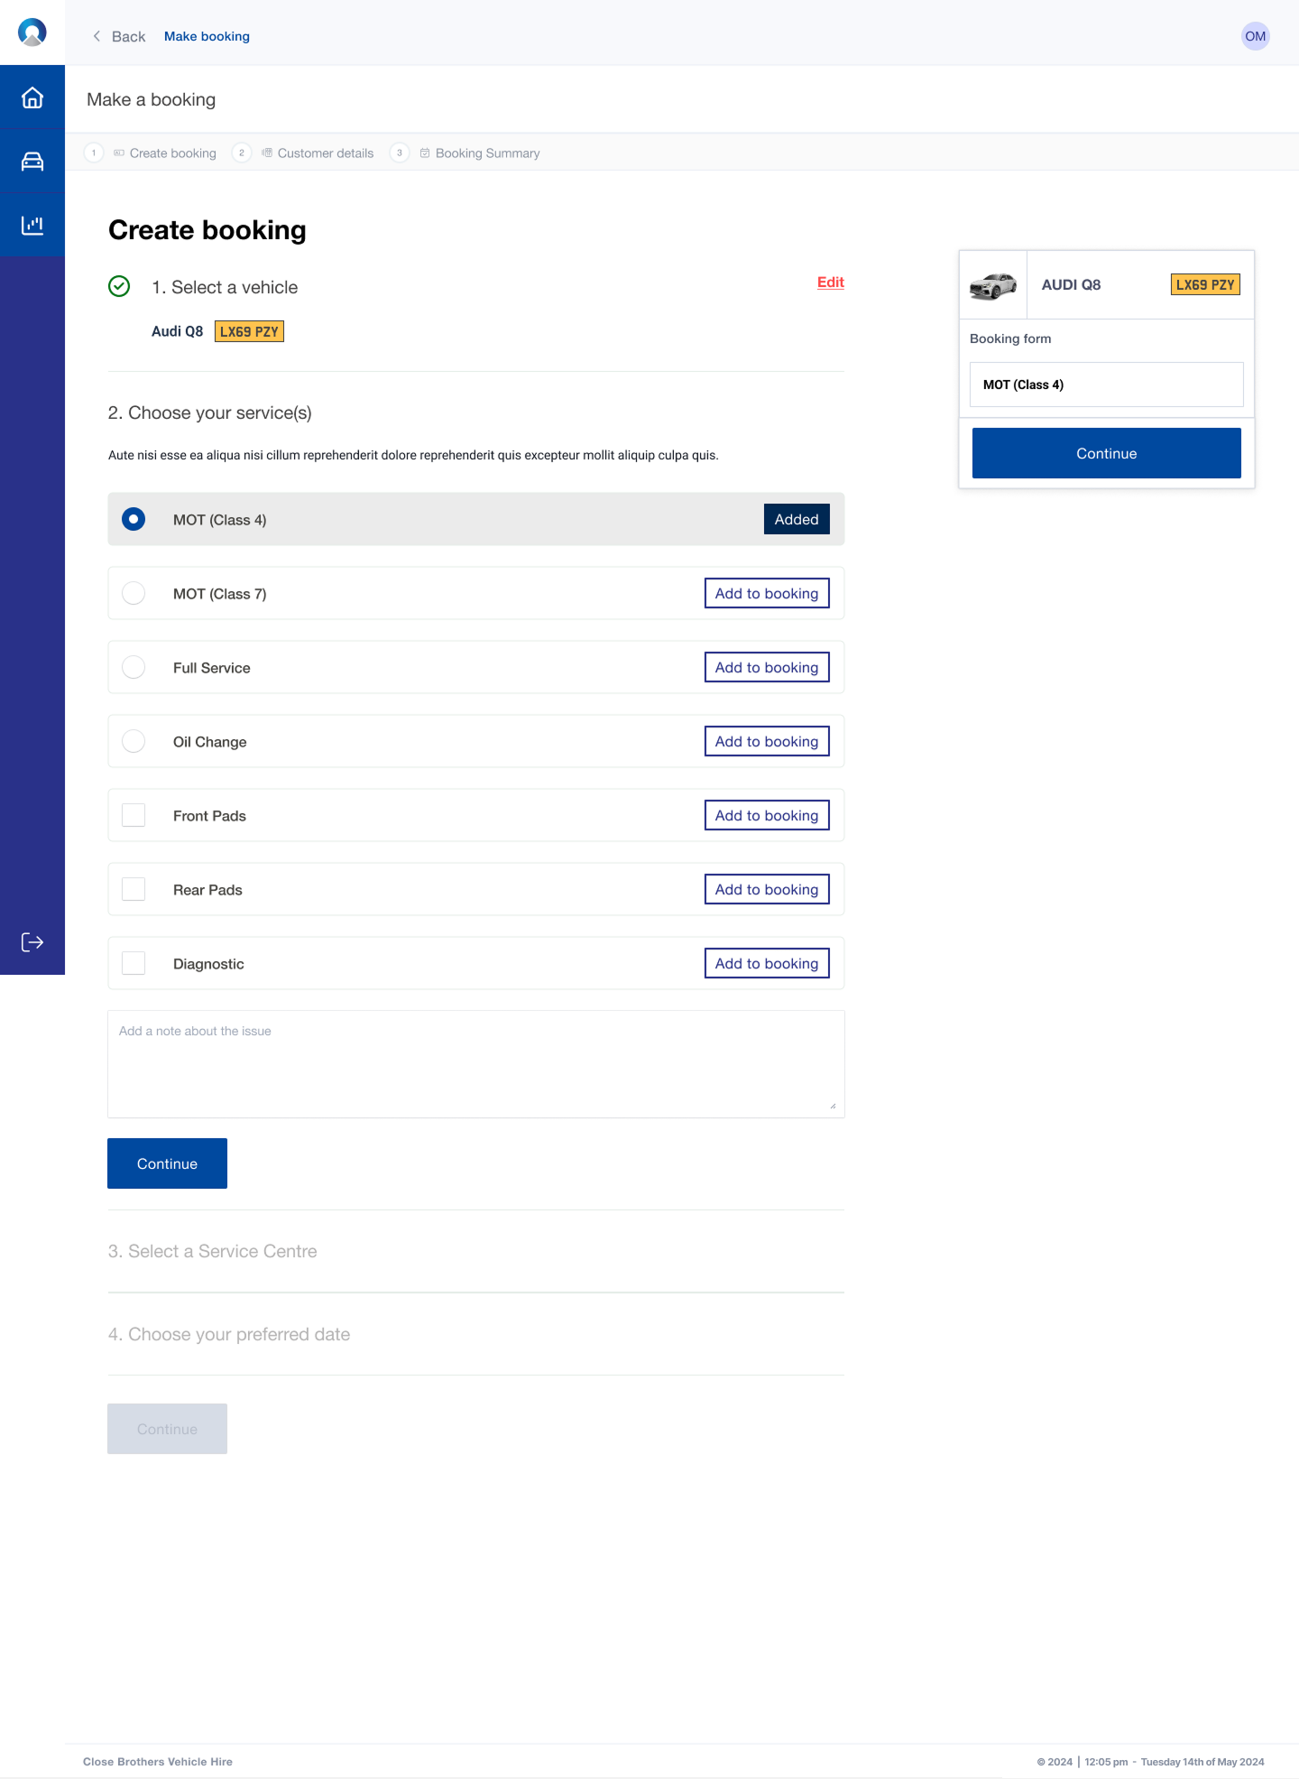Image resolution: width=1299 pixels, height=1779 pixels.
Task: Add Oil Change to booking
Action: (x=767, y=741)
